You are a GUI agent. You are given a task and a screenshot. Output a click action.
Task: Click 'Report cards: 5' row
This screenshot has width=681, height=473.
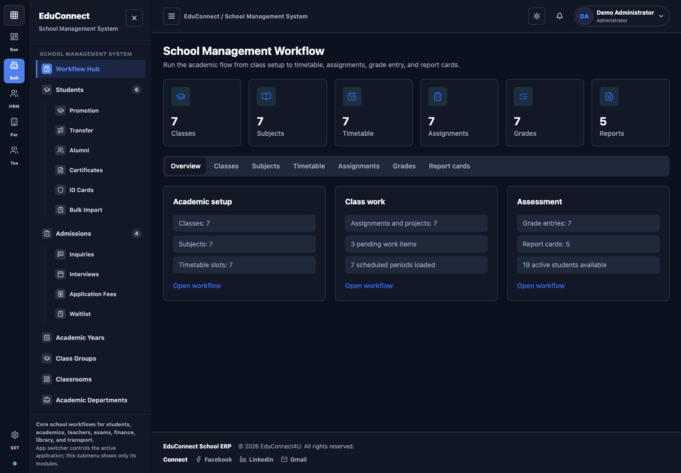588,244
